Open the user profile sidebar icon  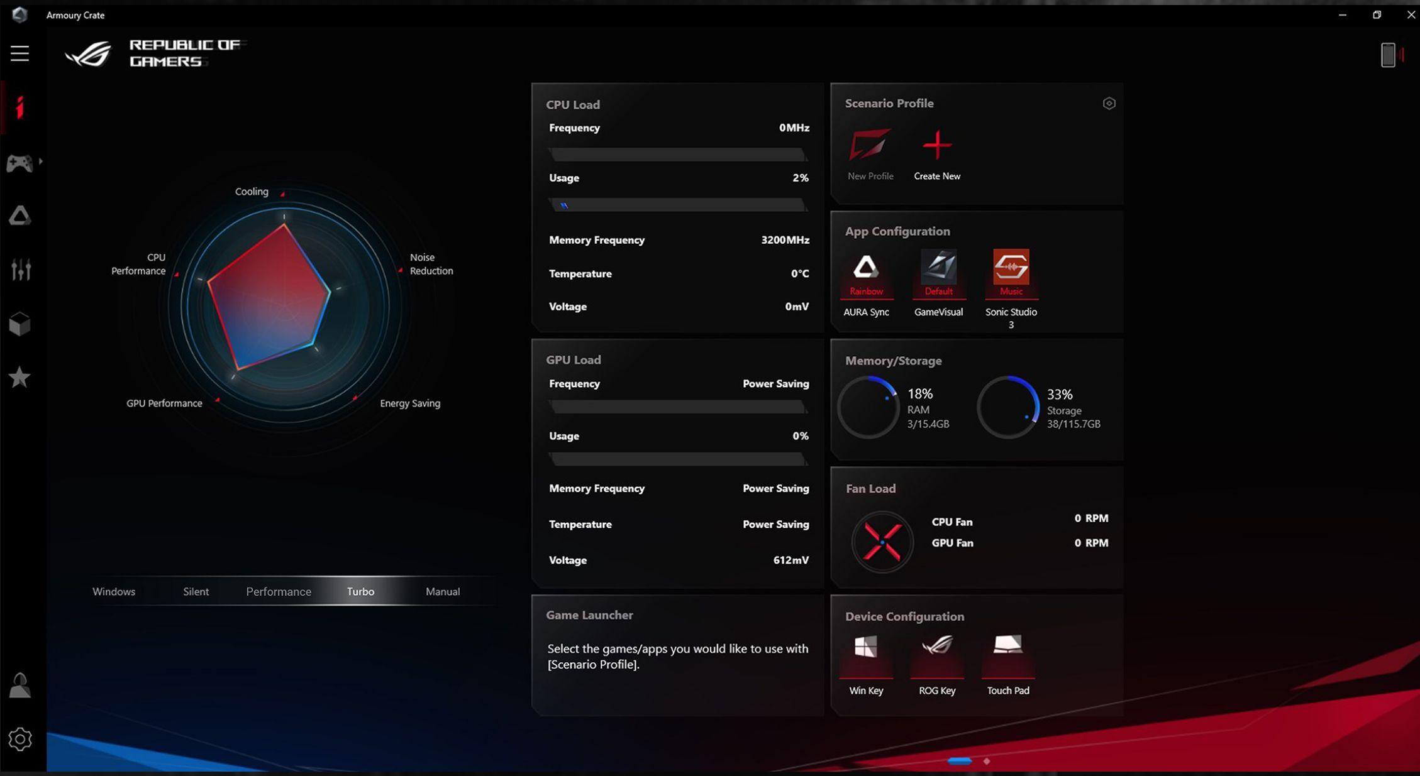pyautogui.click(x=19, y=686)
